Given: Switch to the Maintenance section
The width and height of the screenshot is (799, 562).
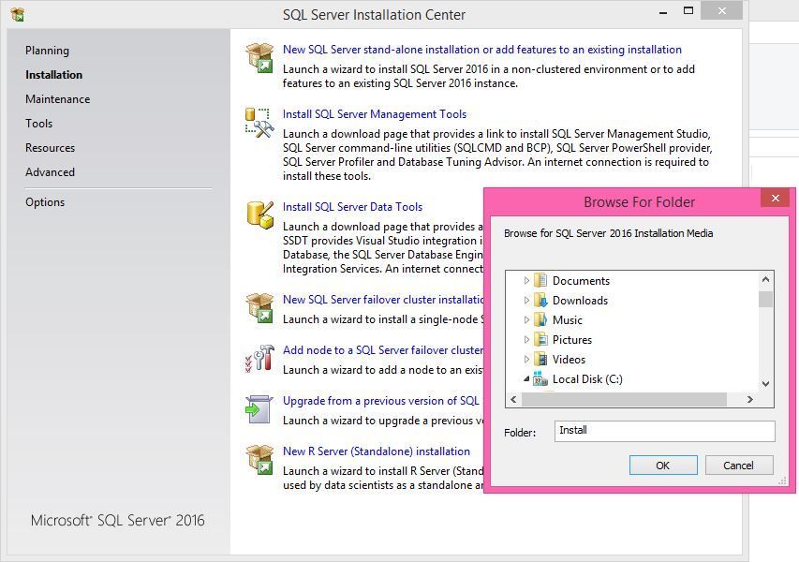Looking at the screenshot, I should pos(59,98).
